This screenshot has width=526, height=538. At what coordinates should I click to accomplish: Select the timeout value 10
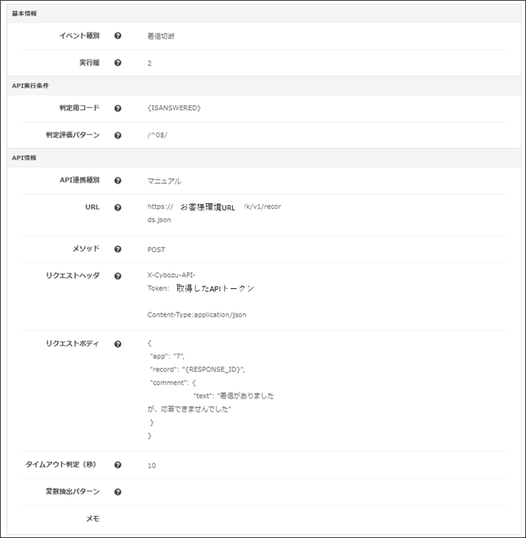(151, 466)
